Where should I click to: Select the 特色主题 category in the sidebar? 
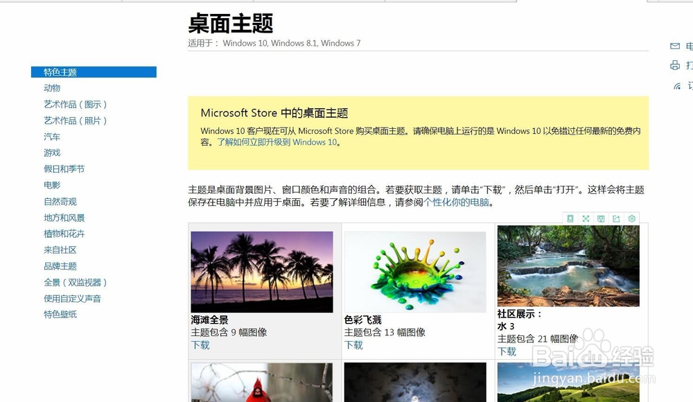94,72
